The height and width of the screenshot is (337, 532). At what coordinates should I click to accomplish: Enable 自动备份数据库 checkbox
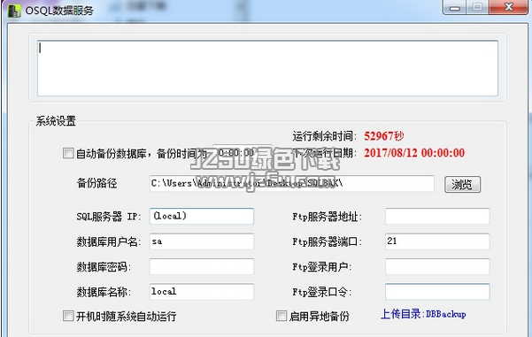[x=68, y=153]
